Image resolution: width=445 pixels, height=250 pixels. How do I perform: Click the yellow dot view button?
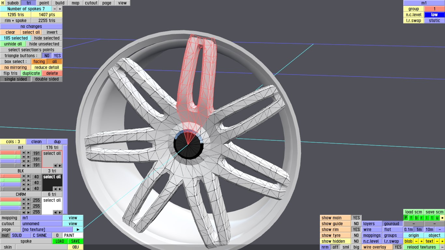[442, 218]
